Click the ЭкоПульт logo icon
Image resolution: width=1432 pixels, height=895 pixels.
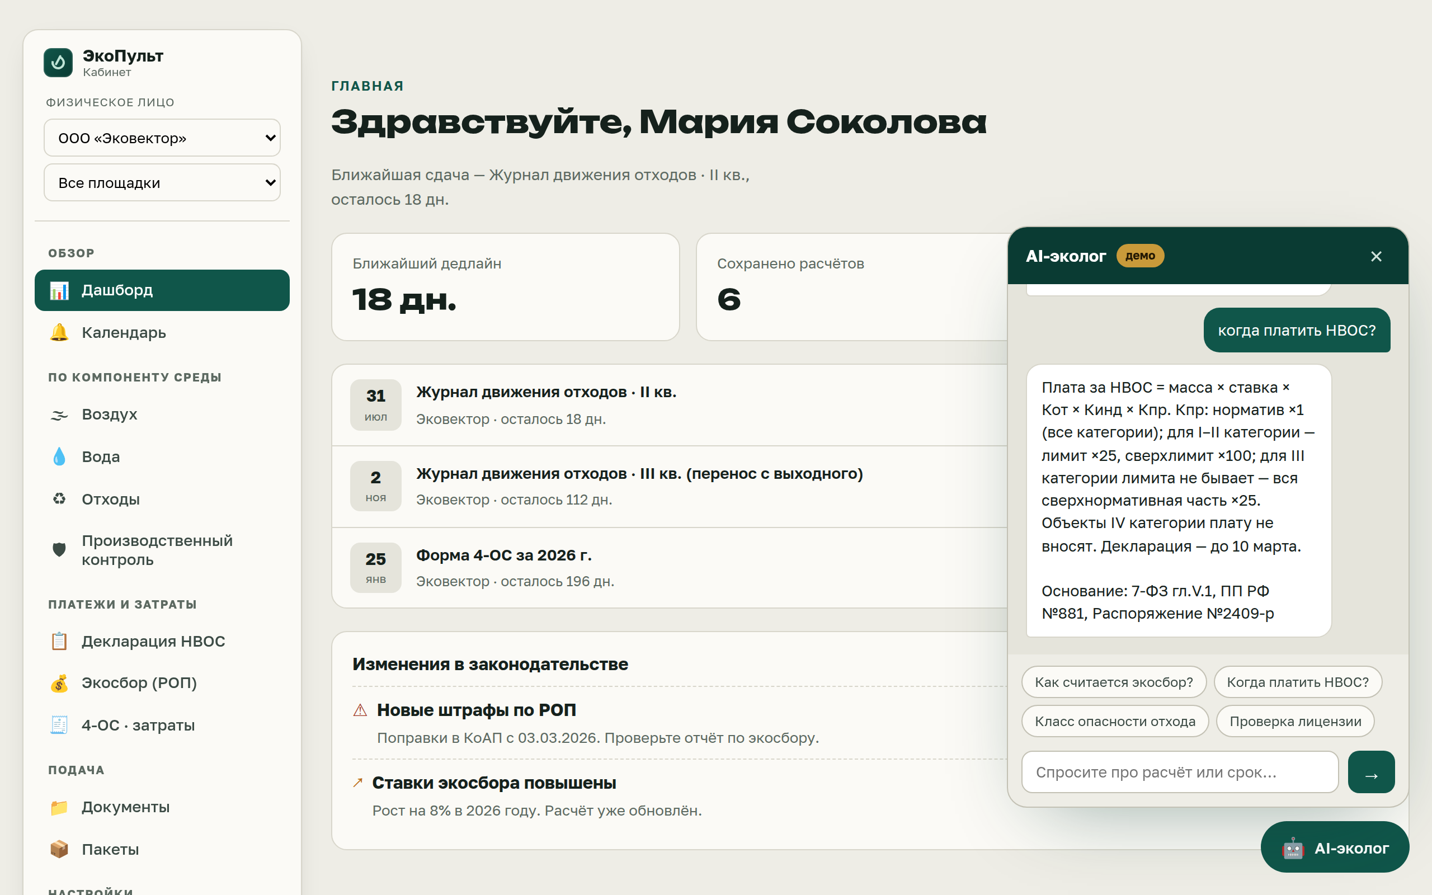[58, 63]
